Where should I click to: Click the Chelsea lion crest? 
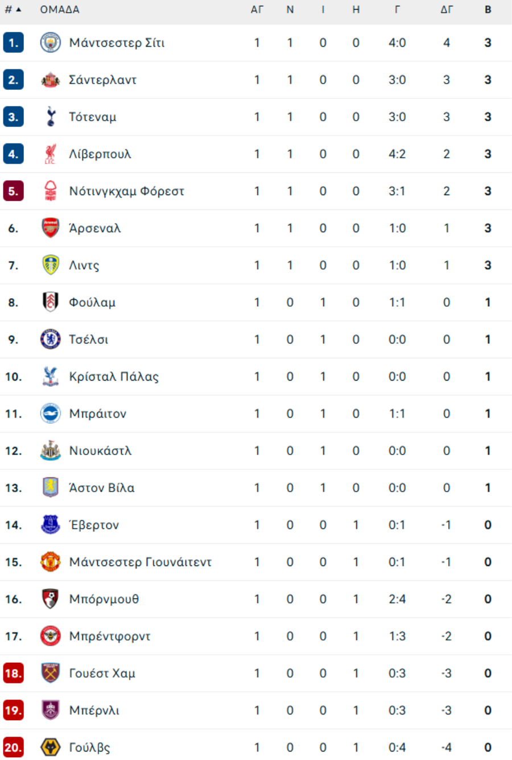[x=51, y=340]
